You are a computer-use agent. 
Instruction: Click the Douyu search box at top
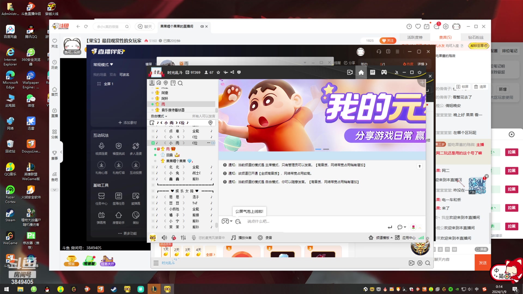(111, 26)
